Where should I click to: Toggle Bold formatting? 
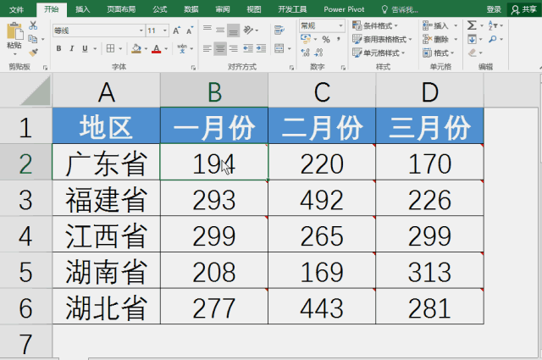[x=58, y=48]
